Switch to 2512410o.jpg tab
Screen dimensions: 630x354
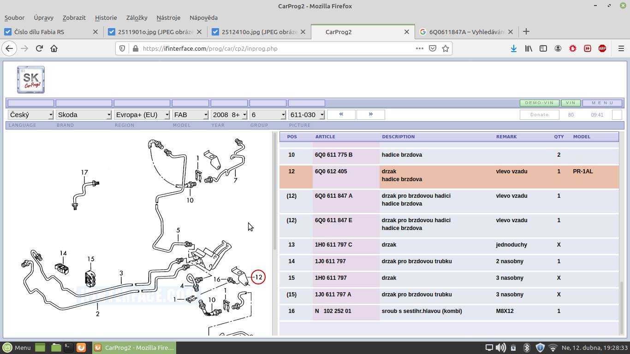pos(259,32)
